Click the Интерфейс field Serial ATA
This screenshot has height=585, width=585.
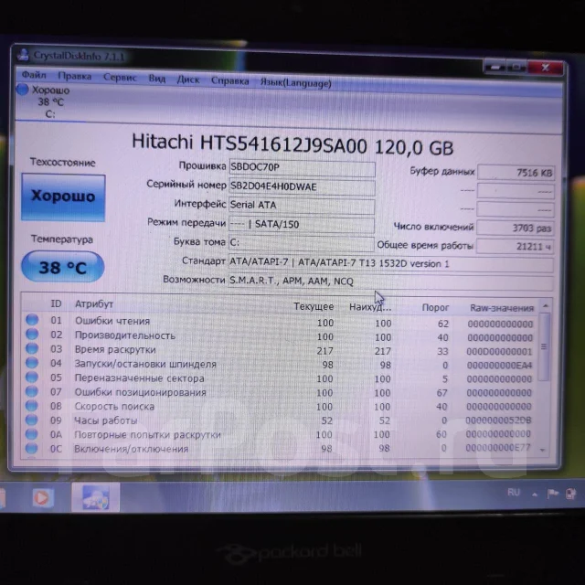(x=302, y=206)
